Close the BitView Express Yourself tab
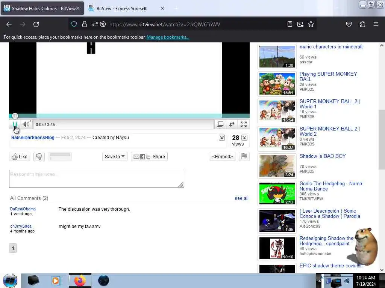 click(162, 8)
